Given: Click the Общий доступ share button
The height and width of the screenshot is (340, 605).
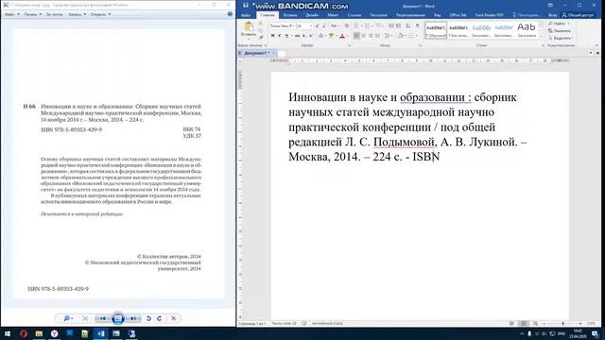Looking at the screenshot, I should point(578,15).
